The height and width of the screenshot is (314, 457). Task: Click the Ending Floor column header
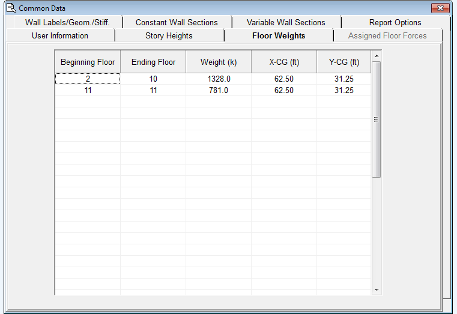[x=153, y=62]
